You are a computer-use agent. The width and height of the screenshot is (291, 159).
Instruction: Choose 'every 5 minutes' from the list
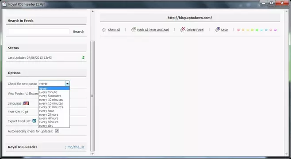[x=54, y=96]
